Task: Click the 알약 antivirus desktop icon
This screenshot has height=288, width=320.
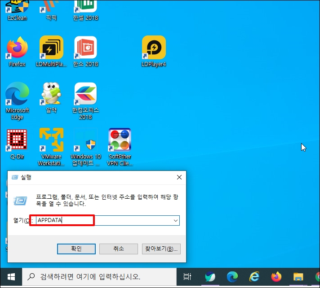Action: [x=51, y=98]
